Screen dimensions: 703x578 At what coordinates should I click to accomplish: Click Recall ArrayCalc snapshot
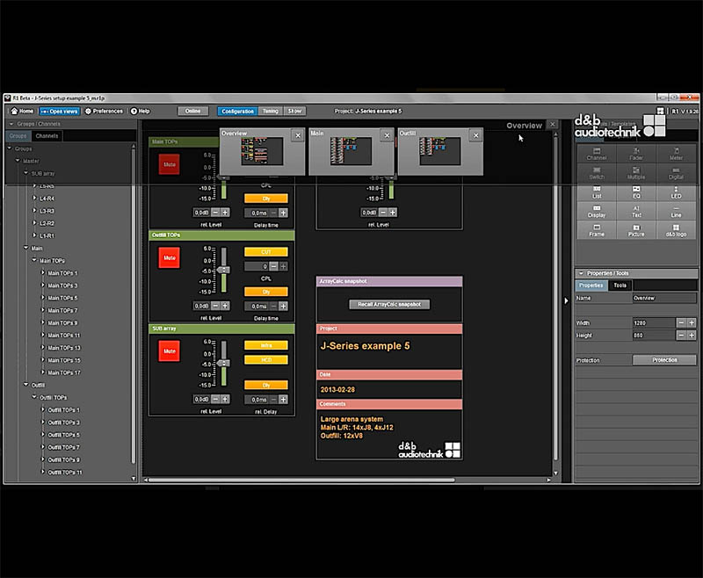[389, 305]
